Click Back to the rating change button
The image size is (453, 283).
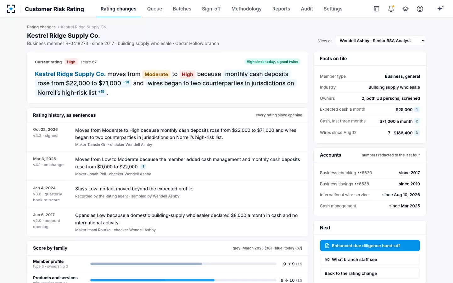(x=370, y=273)
